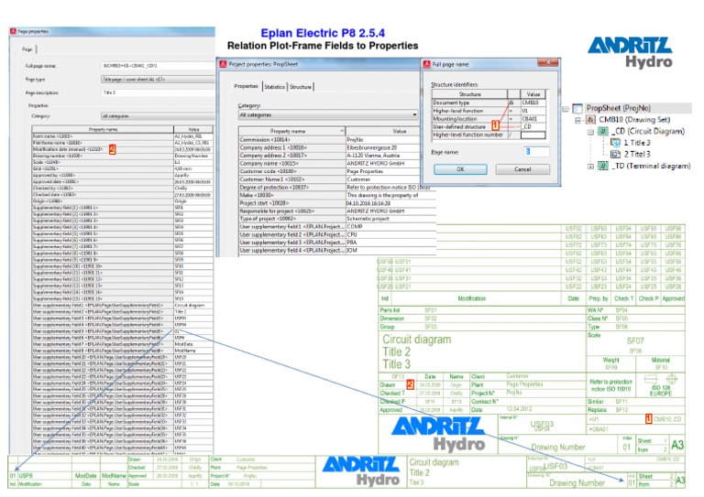Click the _CD Circuit Diagram node icon
The height and width of the screenshot is (497, 704).
[603, 131]
